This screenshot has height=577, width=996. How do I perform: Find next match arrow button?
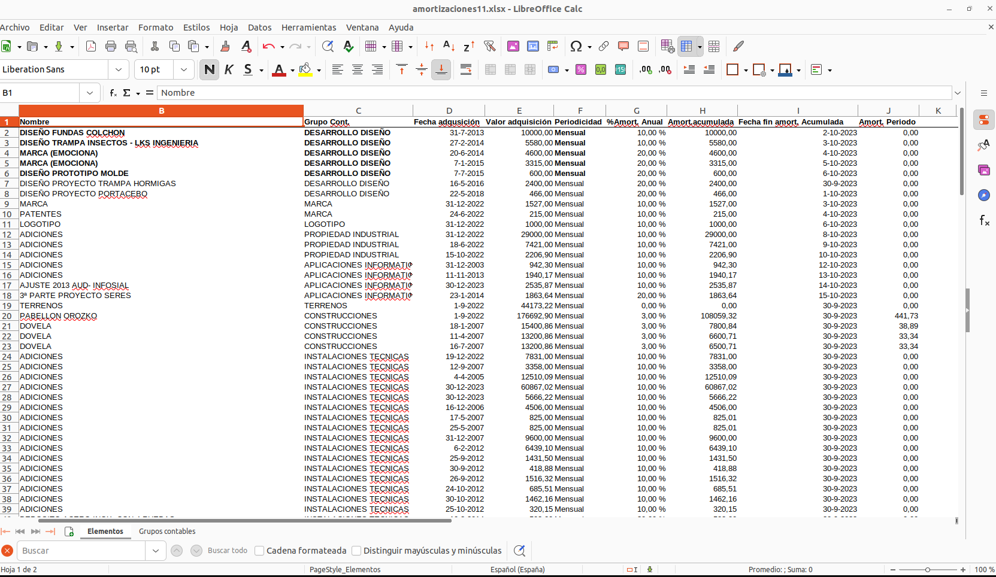[x=196, y=551]
